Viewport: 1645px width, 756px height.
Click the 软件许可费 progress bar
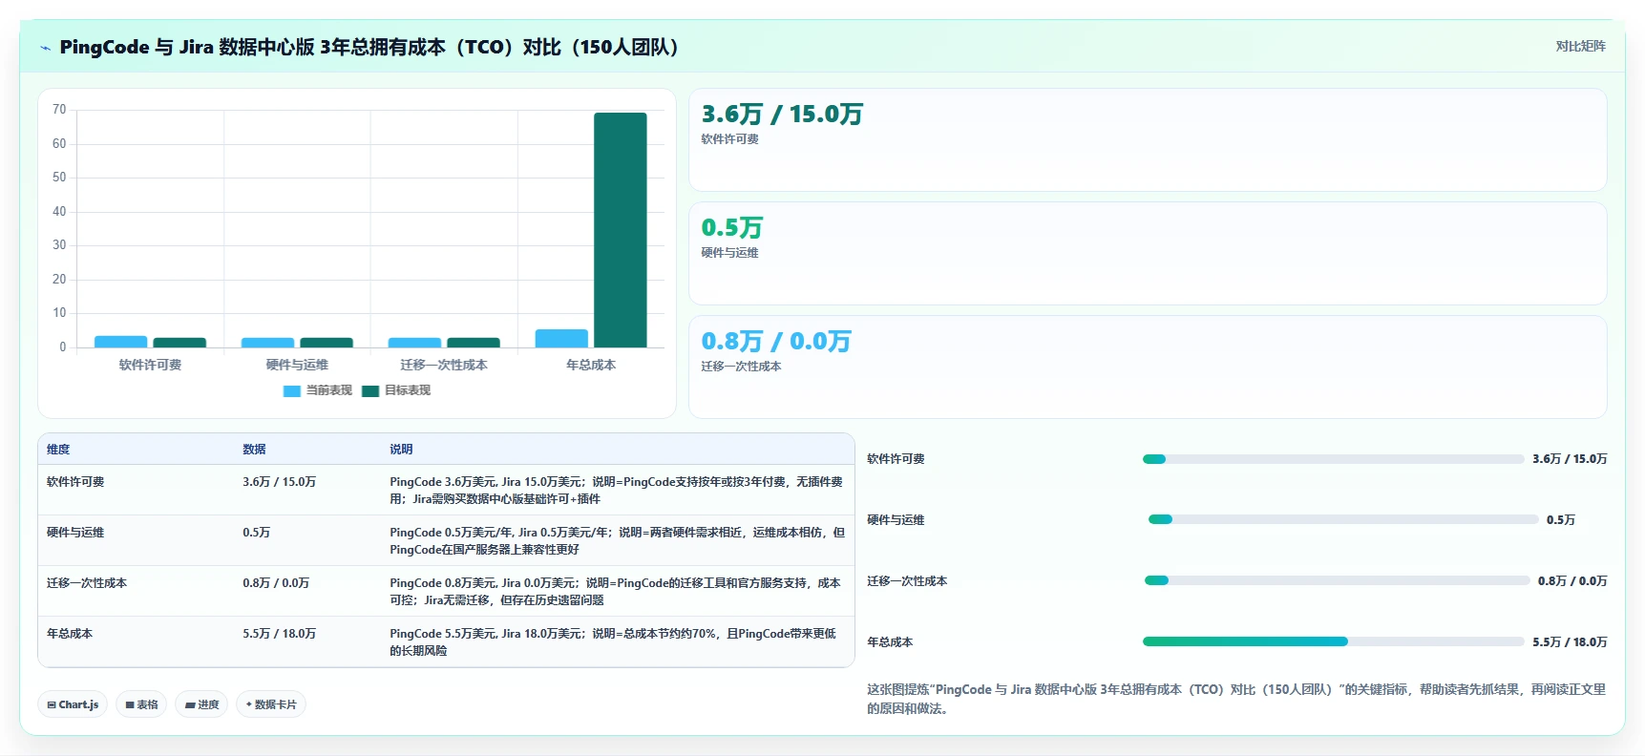(1333, 459)
